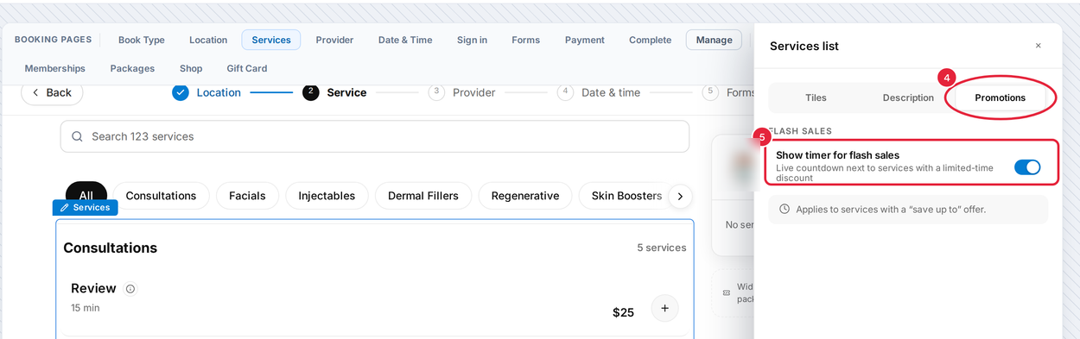Click step 2 Service in progress bar

(x=334, y=92)
